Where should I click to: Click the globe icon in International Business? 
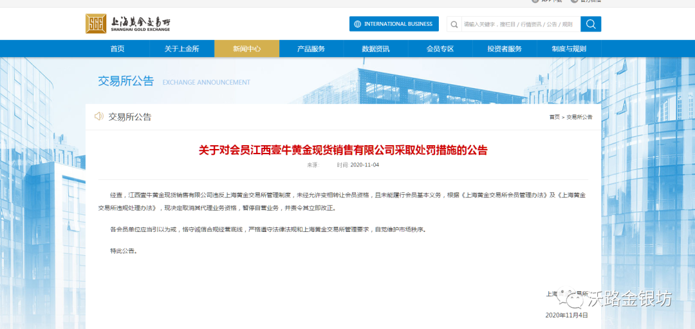pos(357,24)
